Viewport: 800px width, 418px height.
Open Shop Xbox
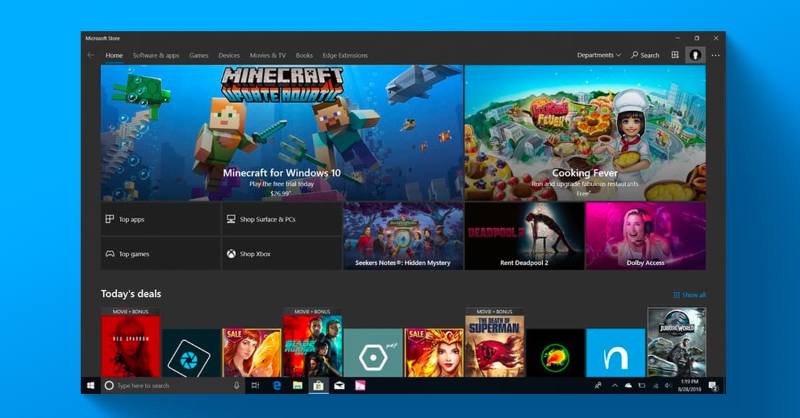click(282, 254)
